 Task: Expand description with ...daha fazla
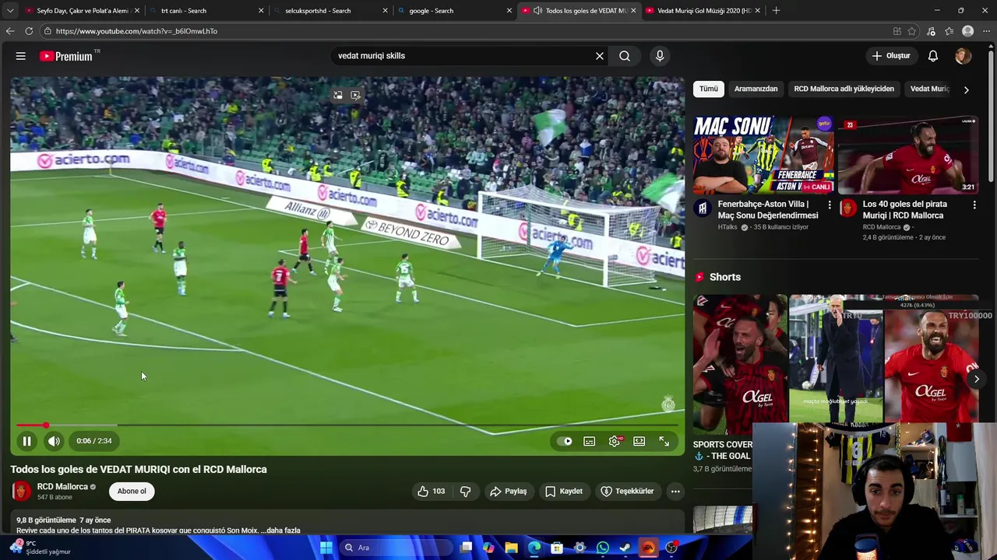point(280,530)
